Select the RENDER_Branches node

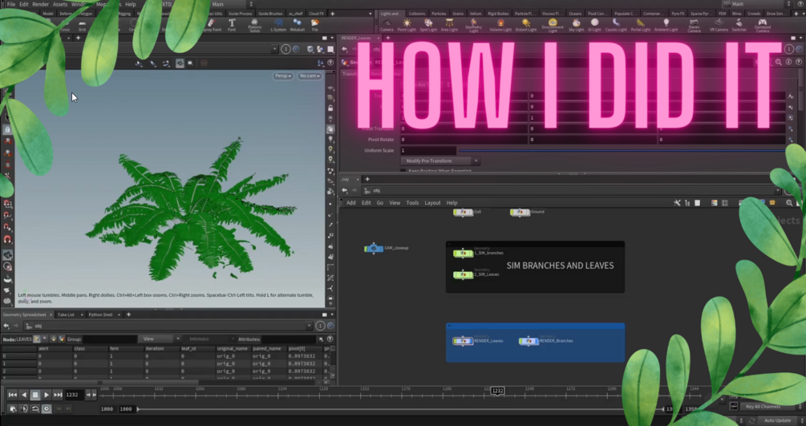pyautogui.click(x=529, y=341)
